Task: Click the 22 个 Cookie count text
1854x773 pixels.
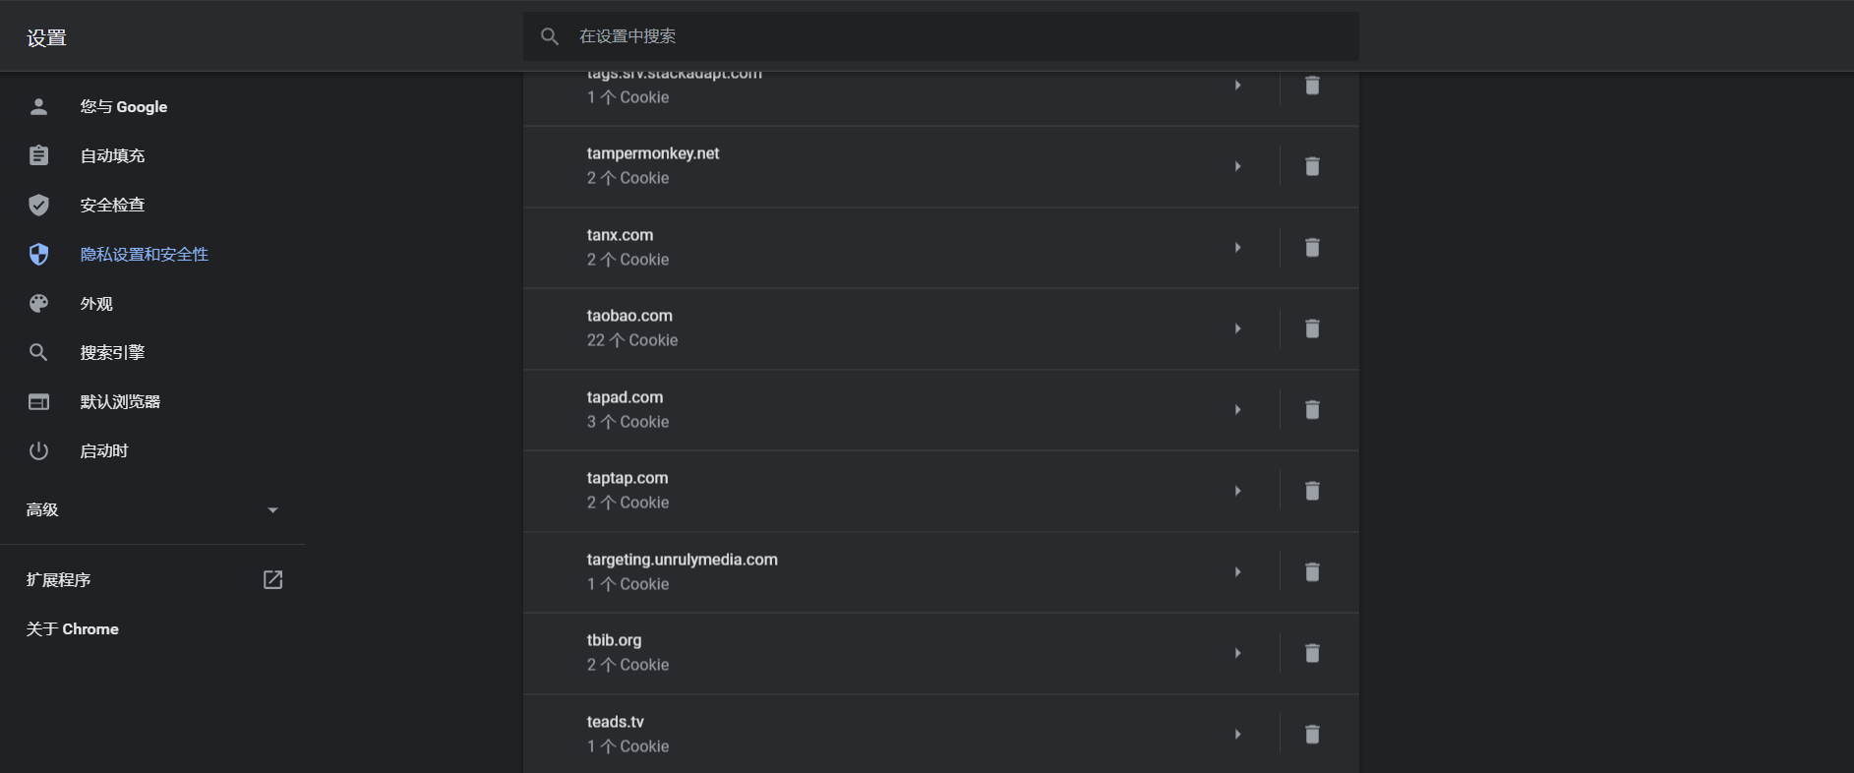Action: pyautogui.click(x=632, y=340)
